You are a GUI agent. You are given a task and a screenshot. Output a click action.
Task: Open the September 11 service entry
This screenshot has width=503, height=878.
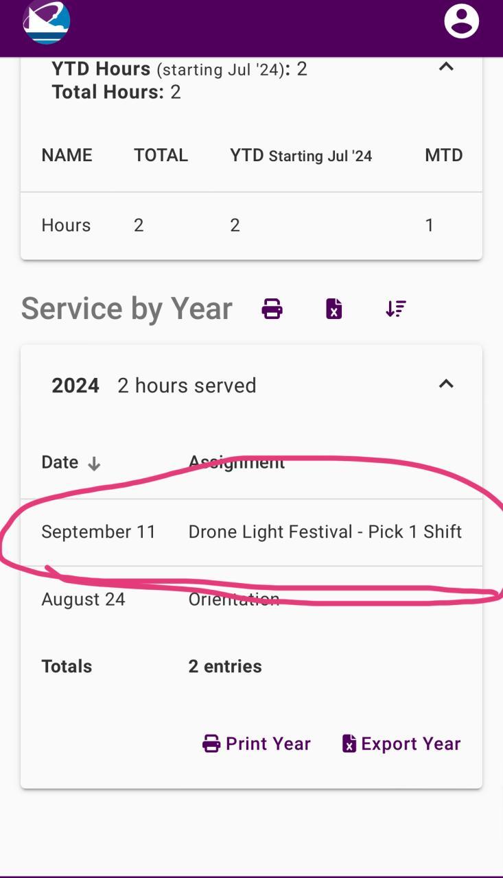click(99, 532)
